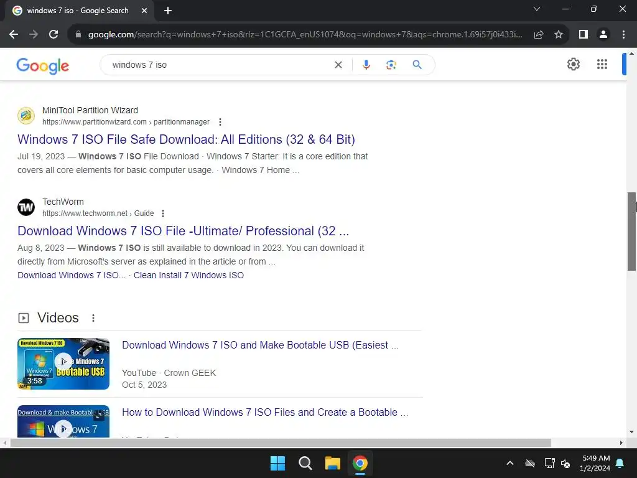The height and width of the screenshot is (478, 637).
Task: Close the windows 7 iso tab
Action: pos(144,11)
